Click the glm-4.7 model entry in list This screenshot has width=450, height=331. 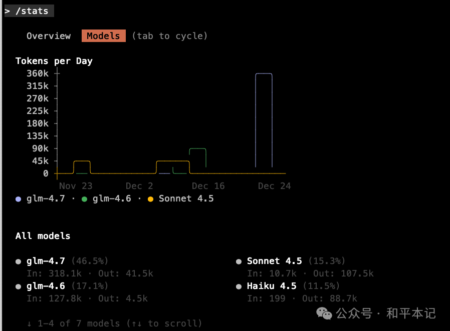tap(46, 261)
